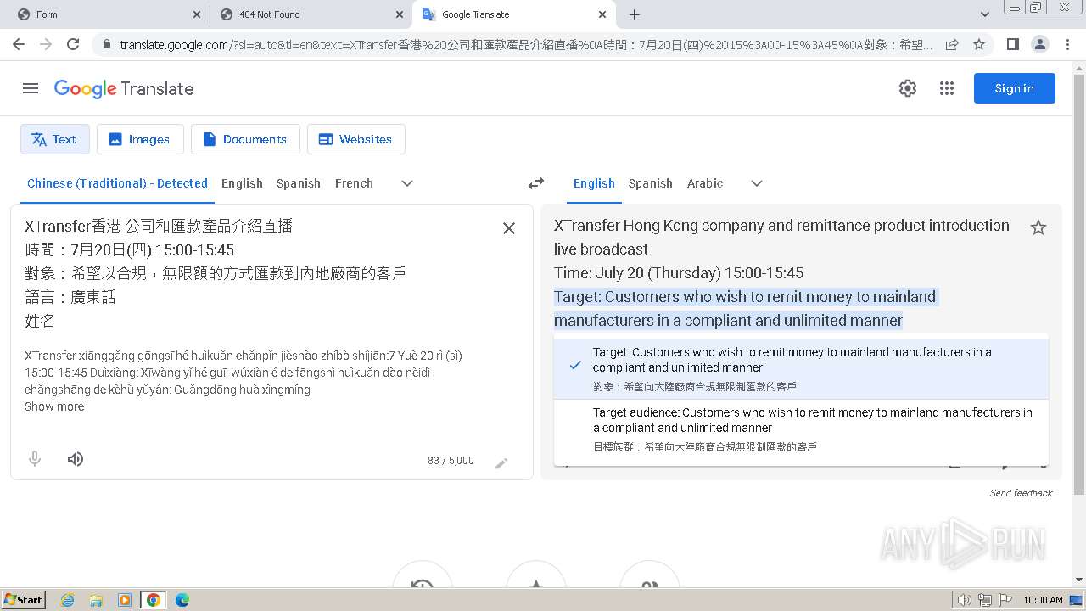Click Show more under romanization
The image size is (1086, 611).
pos(54,406)
